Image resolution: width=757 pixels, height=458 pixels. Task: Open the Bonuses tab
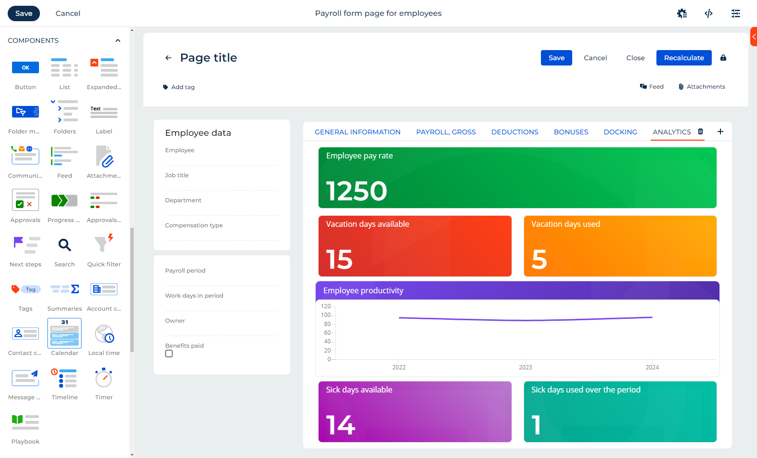(571, 132)
